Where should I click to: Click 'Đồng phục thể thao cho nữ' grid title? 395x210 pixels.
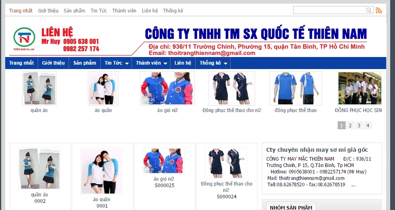(x=227, y=187)
